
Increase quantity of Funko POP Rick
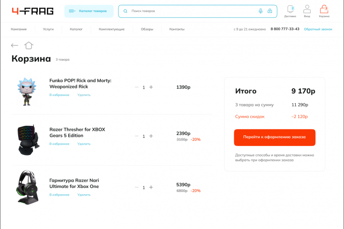(151, 87)
